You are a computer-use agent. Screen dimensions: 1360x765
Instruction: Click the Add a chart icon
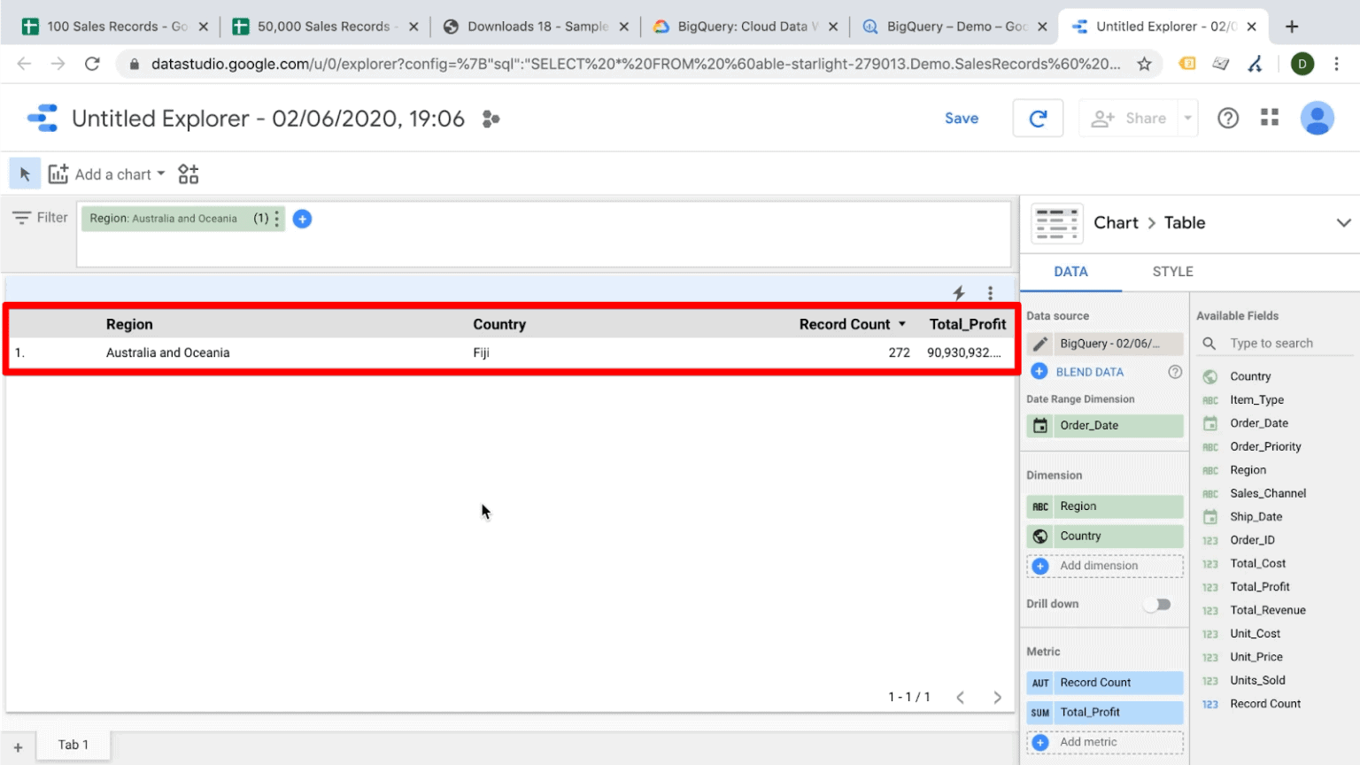click(x=58, y=174)
